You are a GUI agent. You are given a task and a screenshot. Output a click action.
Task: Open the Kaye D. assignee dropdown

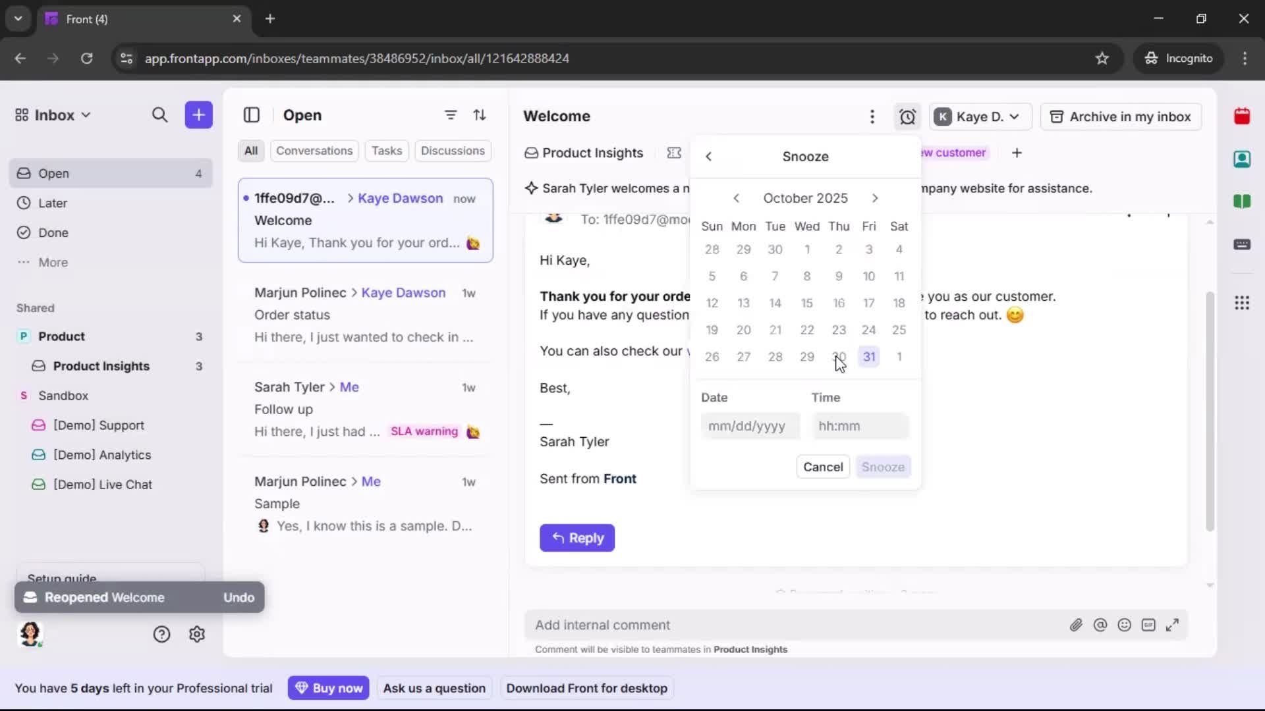980,117
